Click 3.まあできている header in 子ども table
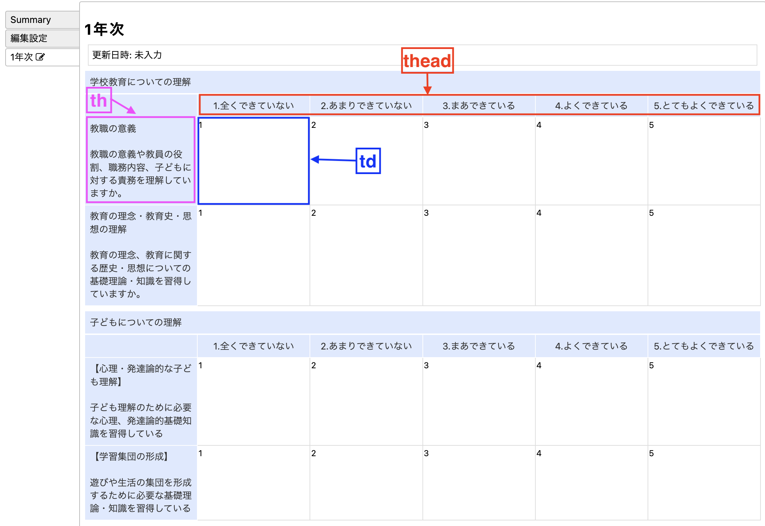The height and width of the screenshot is (526, 765). (479, 346)
